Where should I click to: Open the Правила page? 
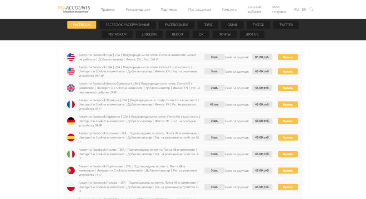108,9
